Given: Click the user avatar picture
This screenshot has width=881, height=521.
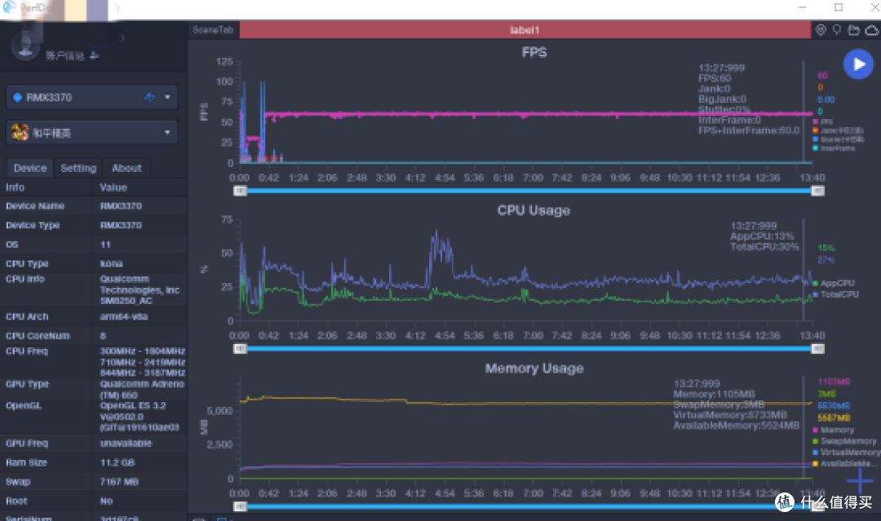Looking at the screenshot, I should [x=25, y=45].
